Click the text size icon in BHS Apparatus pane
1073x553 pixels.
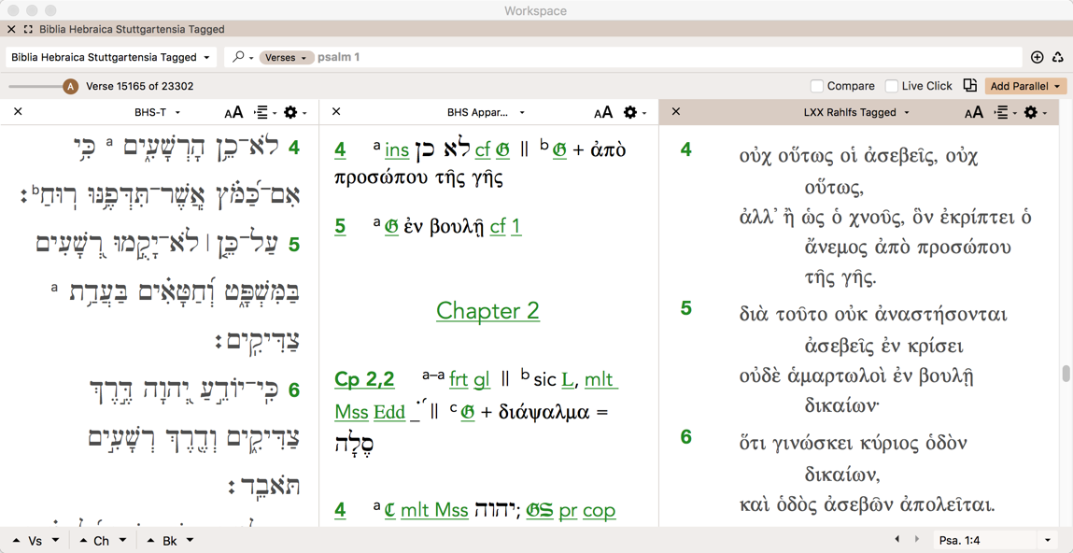pos(603,112)
